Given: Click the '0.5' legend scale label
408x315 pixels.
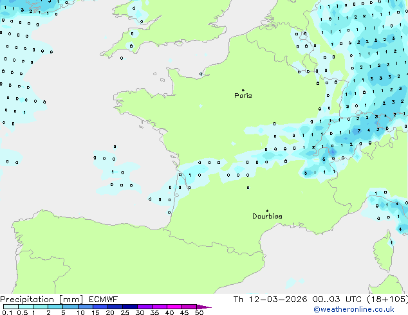Looking at the screenshot, I should tap(23, 312).
